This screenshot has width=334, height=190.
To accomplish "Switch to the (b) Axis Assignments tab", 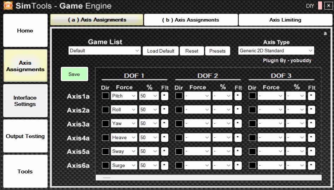I will tap(191, 20).
